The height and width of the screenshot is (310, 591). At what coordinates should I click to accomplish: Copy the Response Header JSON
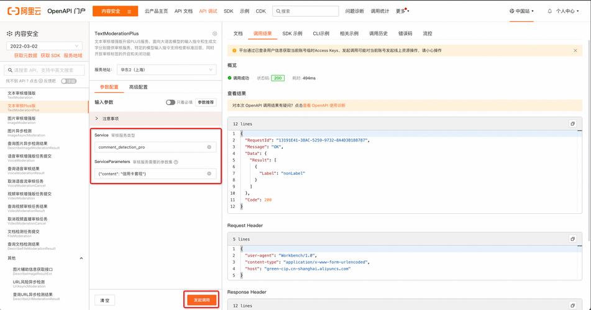[x=572, y=306]
